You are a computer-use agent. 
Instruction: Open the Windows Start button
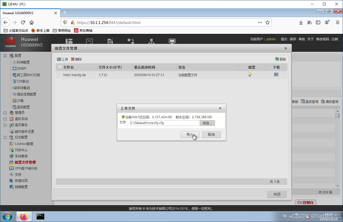(x=7, y=216)
